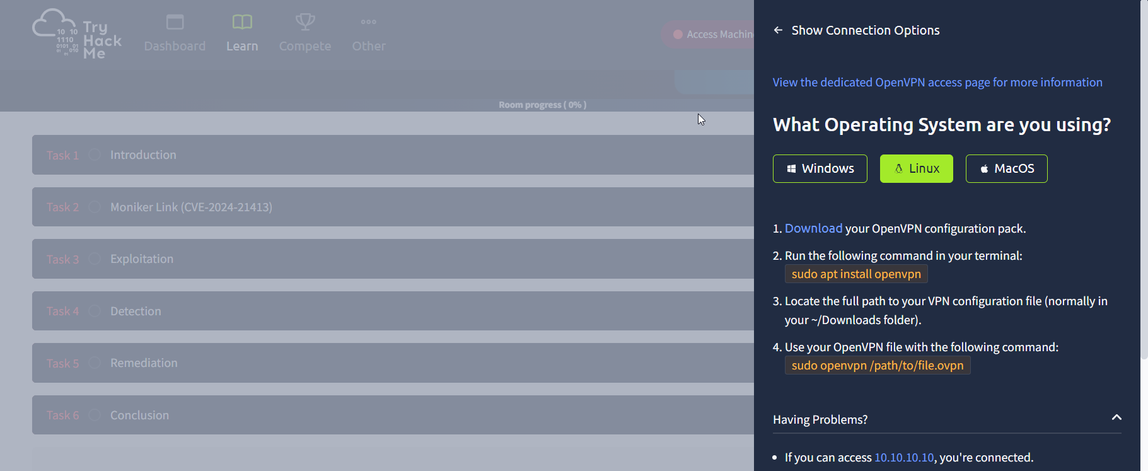
Task: Click the Compete trophy icon
Action: tap(305, 22)
